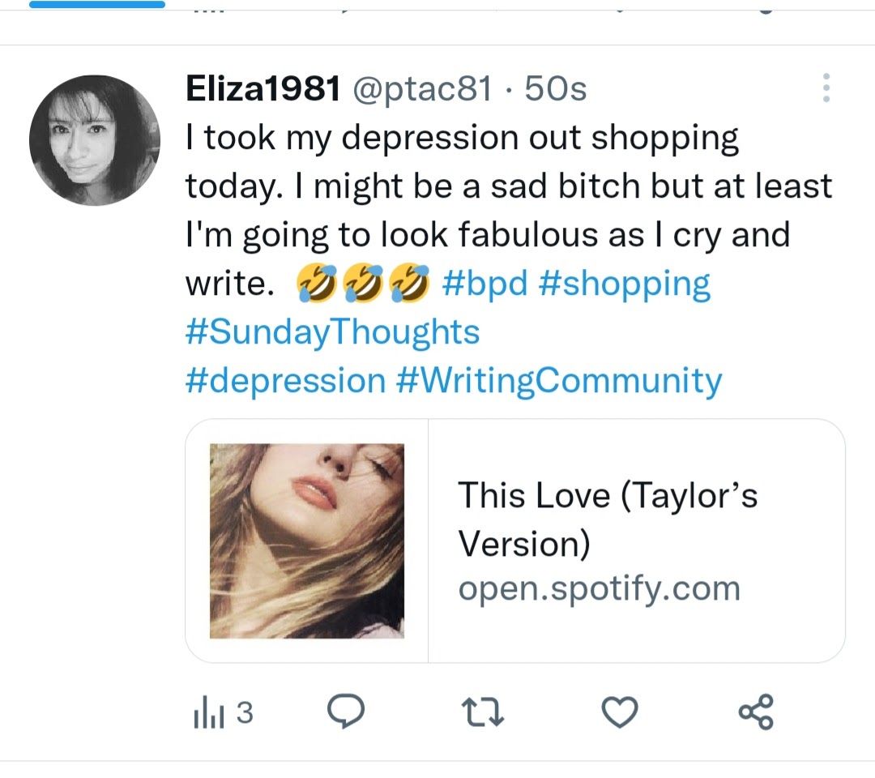The height and width of the screenshot is (778, 875).
Task: Click the Taylor Swift album cover thumbnail
Action: pos(307,541)
